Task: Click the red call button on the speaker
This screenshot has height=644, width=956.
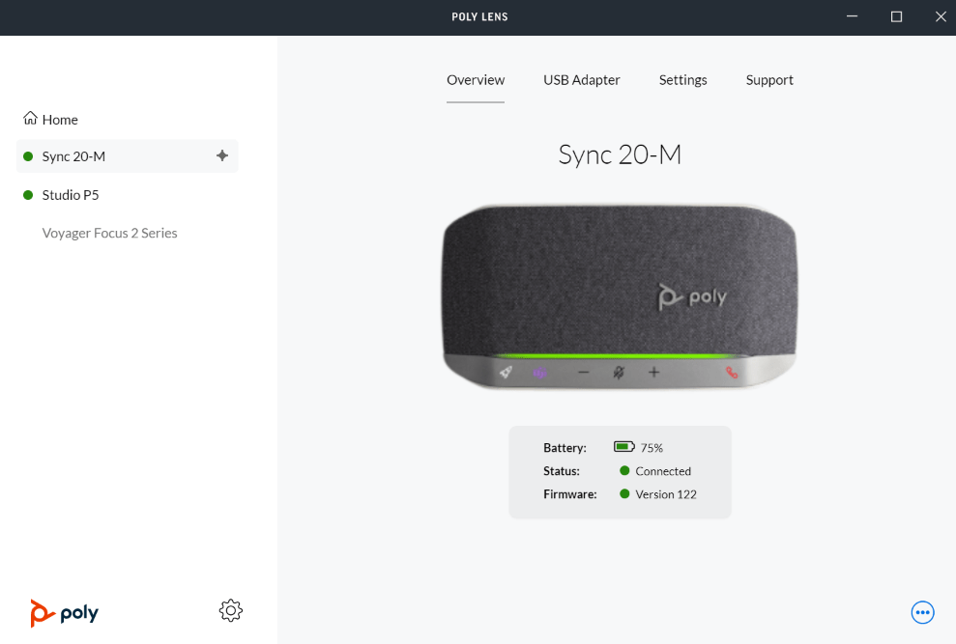Action: (x=732, y=372)
